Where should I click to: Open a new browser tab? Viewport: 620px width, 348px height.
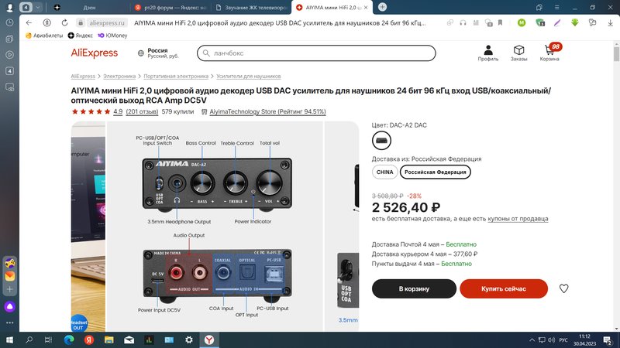click(382, 7)
